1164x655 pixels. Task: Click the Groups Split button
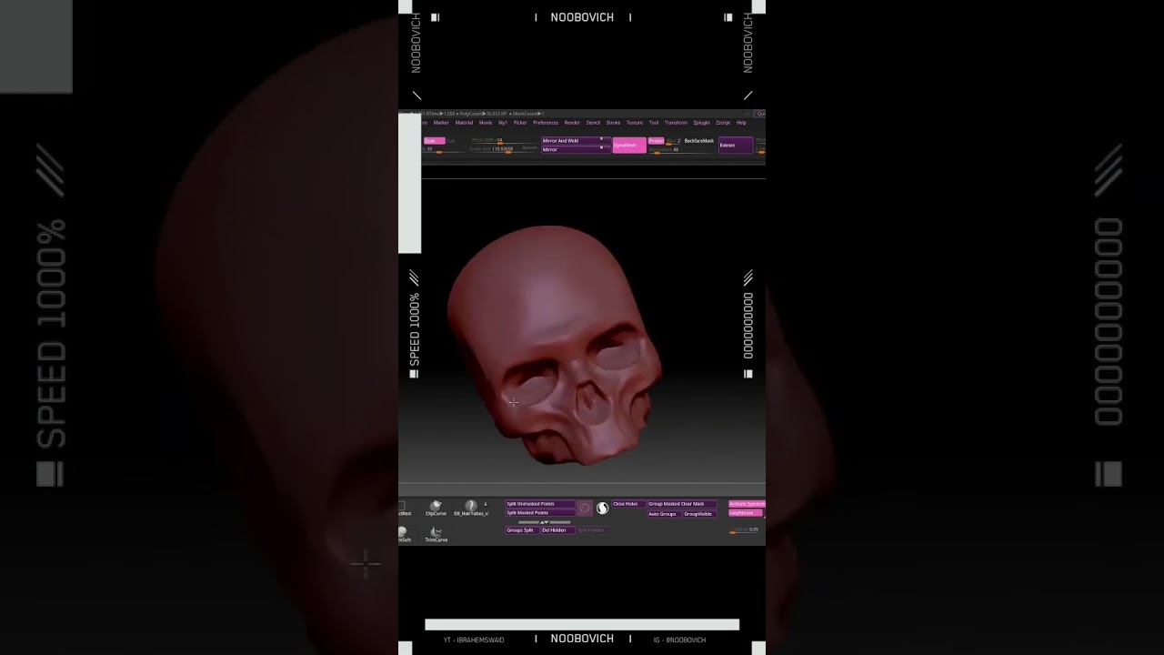[x=522, y=530]
